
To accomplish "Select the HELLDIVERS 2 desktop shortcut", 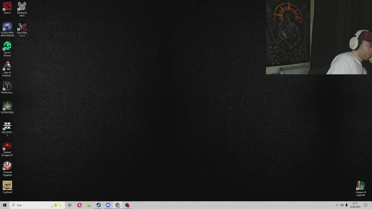I will [x=7, y=129].
